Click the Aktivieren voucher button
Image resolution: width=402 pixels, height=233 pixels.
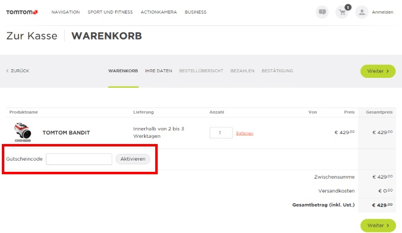coord(133,159)
